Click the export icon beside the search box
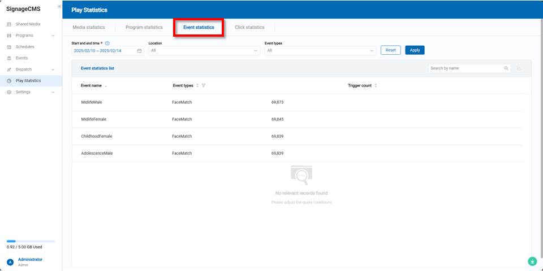 pos(519,68)
